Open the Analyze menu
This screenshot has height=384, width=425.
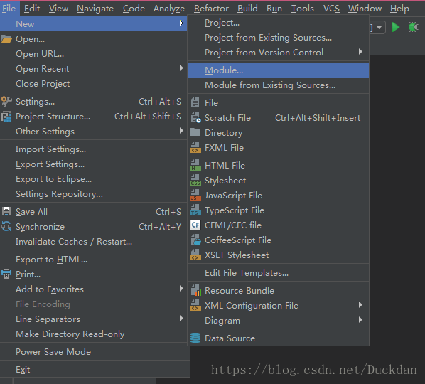click(169, 9)
